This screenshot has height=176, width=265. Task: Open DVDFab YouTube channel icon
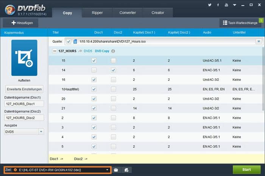pyautogui.click(x=226, y=5)
